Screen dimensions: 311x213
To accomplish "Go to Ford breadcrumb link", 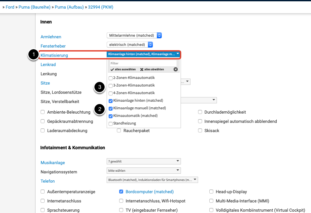I will pyautogui.click(x=10, y=7).
